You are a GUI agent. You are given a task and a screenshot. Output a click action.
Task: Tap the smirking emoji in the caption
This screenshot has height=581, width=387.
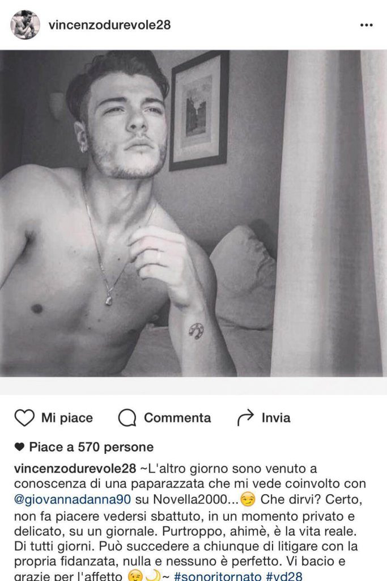tap(248, 500)
